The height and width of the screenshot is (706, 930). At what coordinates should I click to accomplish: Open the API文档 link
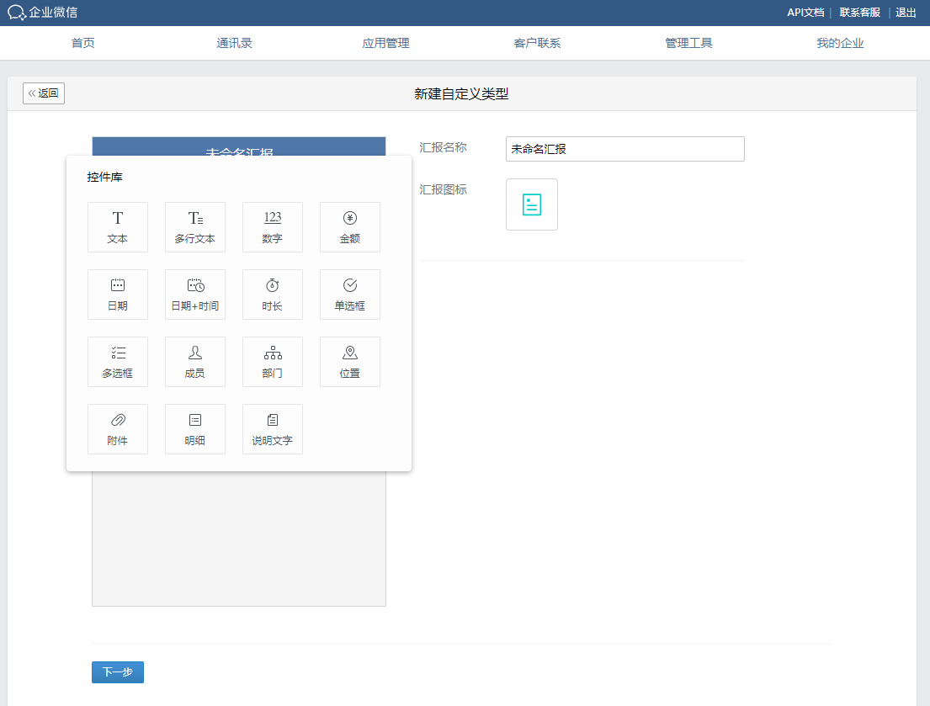pos(805,13)
